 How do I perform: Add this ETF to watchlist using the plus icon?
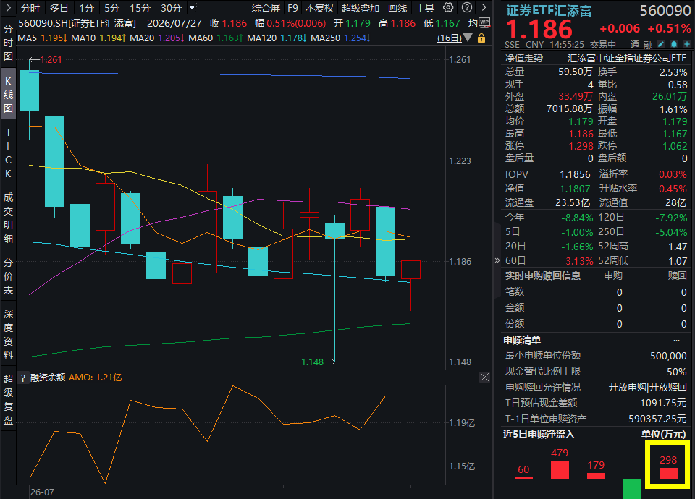(x=686, y=44)
